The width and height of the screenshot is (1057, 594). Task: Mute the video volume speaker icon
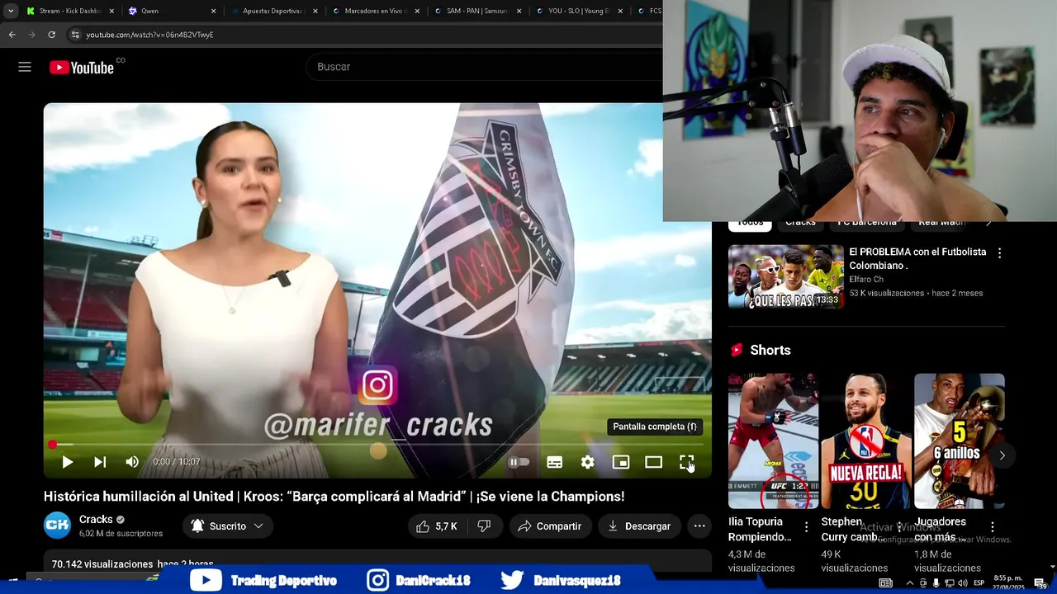click(x=132, y=462)
